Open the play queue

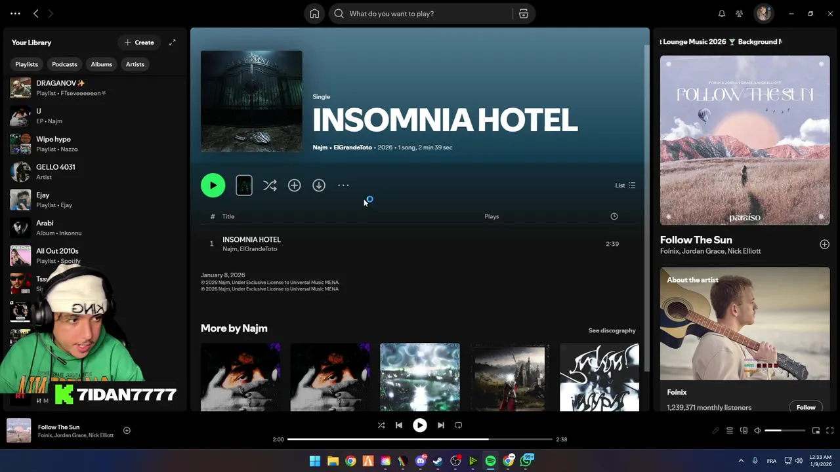pos(729,431)
